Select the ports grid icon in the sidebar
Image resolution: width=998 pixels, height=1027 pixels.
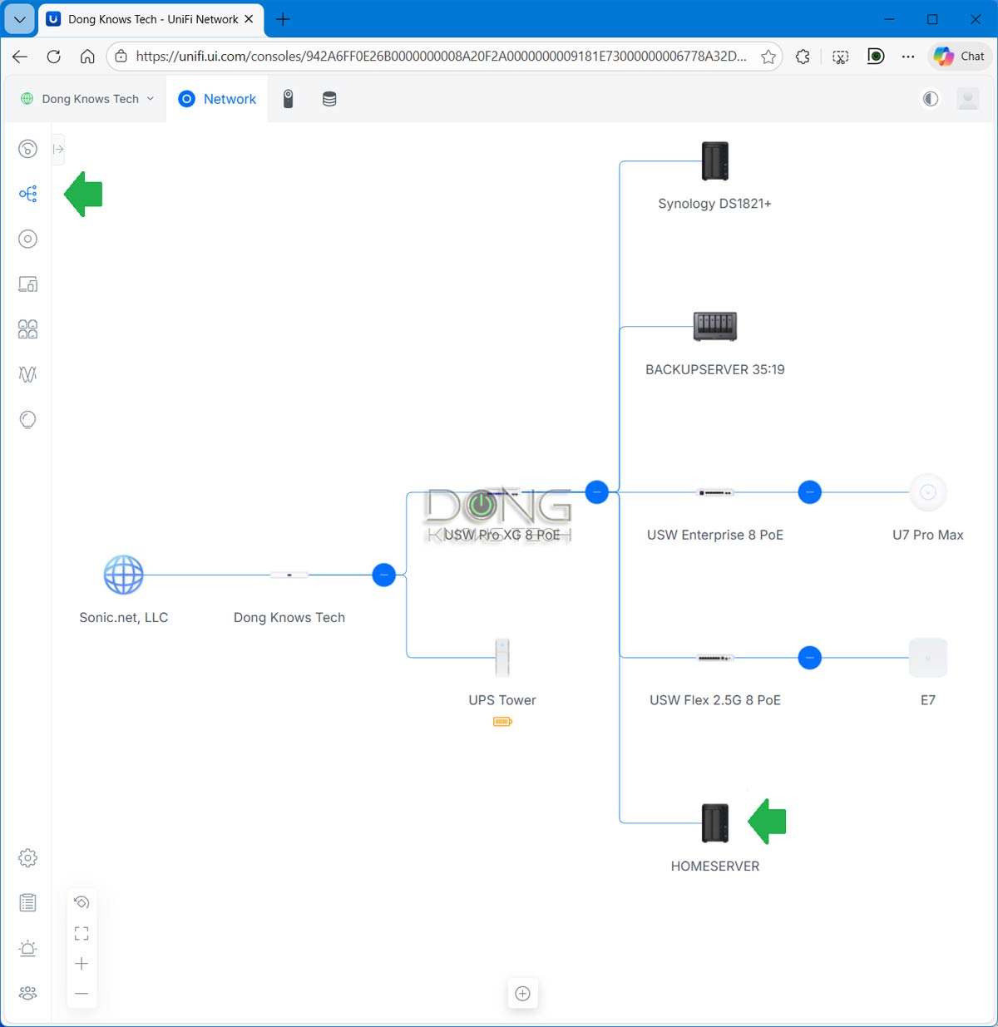click(27, 328)
